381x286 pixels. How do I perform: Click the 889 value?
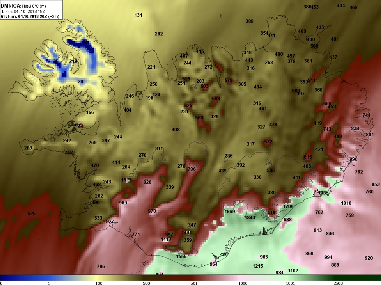(335, 265)
